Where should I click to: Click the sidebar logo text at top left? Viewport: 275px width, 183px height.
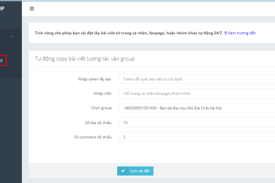[2, 9]
